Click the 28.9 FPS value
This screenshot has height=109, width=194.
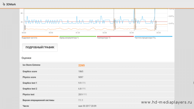pyautogui.click(x=82, y=94)
